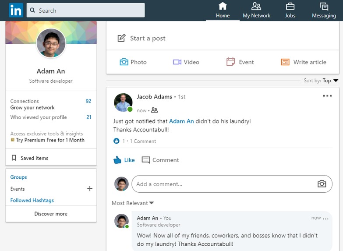Open the My Network tab
Viewport: 343px width, 251px height.
click(x=256, y=10)
